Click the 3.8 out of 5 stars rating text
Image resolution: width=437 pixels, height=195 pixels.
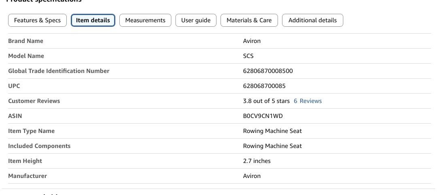click(x=266, y=101)
